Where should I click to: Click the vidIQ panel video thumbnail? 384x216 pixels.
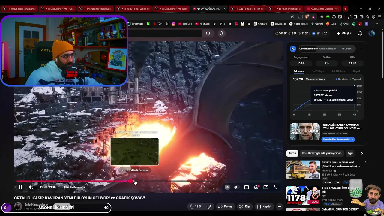pos(305,132)
